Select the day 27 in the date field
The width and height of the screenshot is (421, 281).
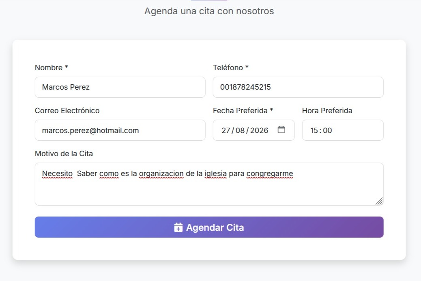[226, 131]
